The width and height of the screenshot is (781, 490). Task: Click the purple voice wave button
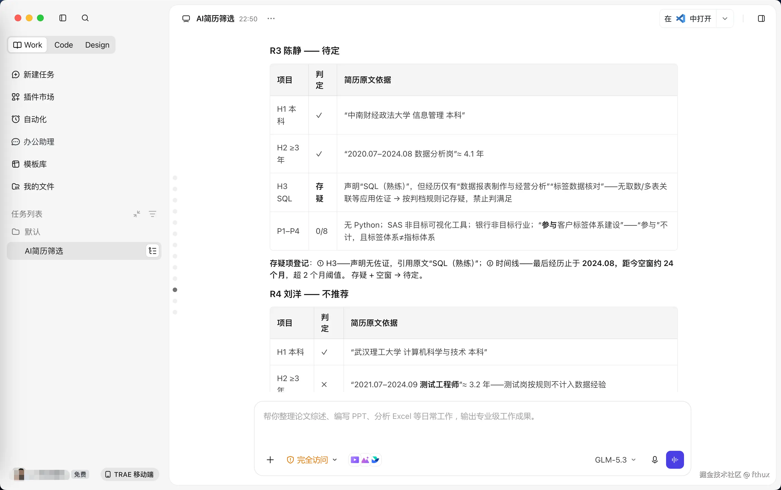coord(675,459)
